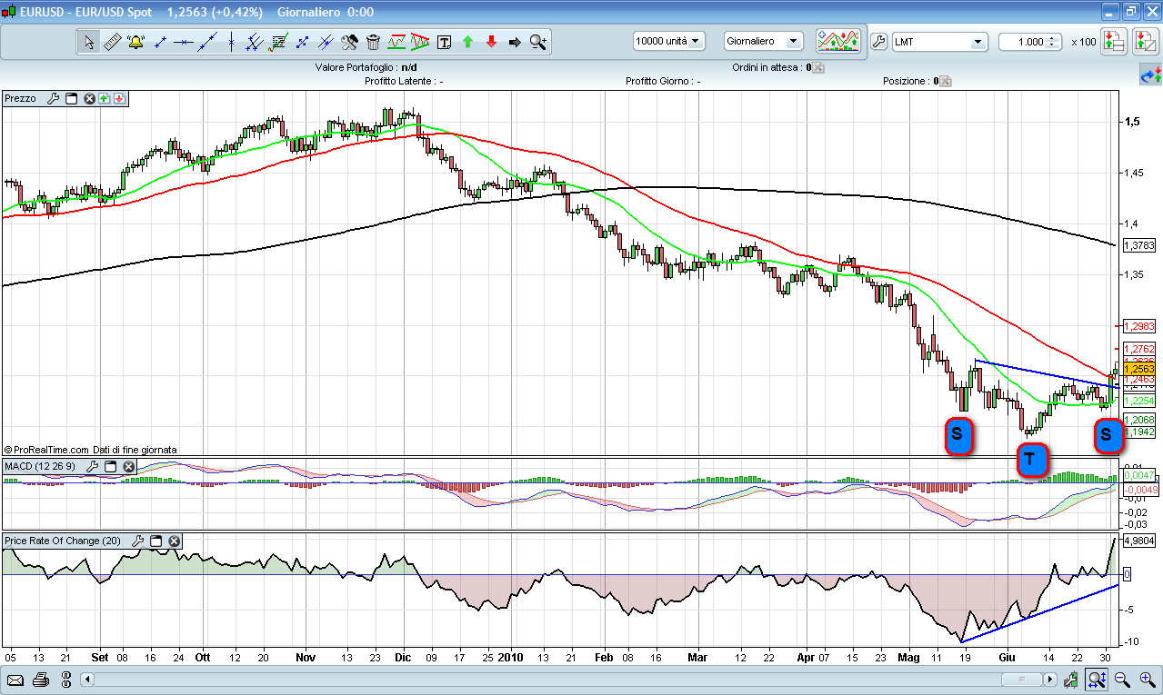Click the green up arrow tool

pos(467,42)
